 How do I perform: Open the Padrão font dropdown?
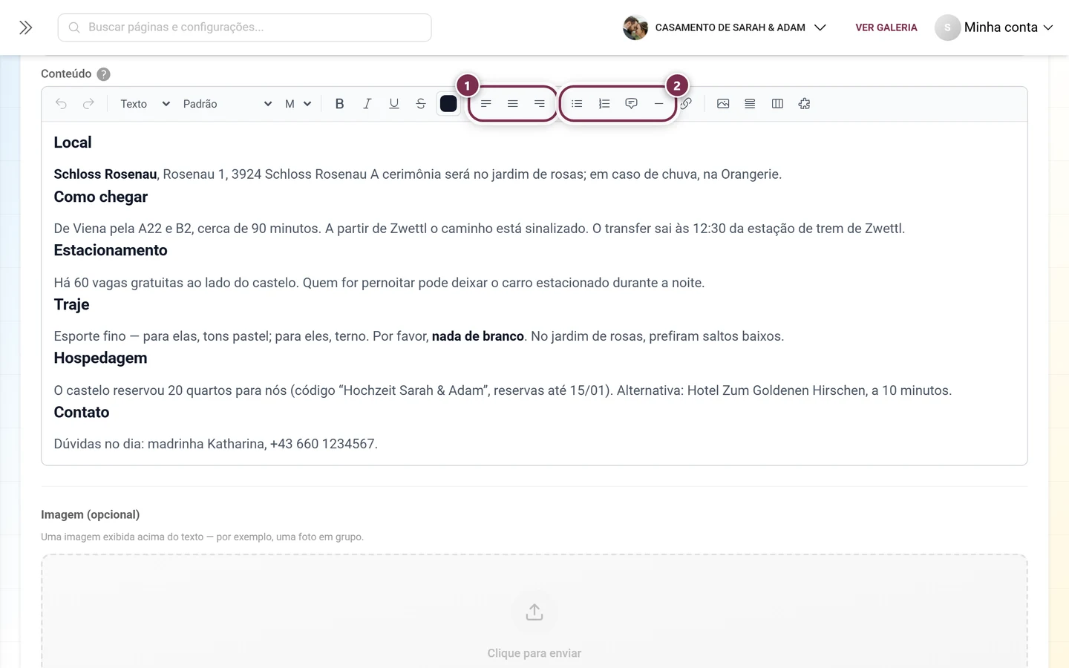(227, 104)
